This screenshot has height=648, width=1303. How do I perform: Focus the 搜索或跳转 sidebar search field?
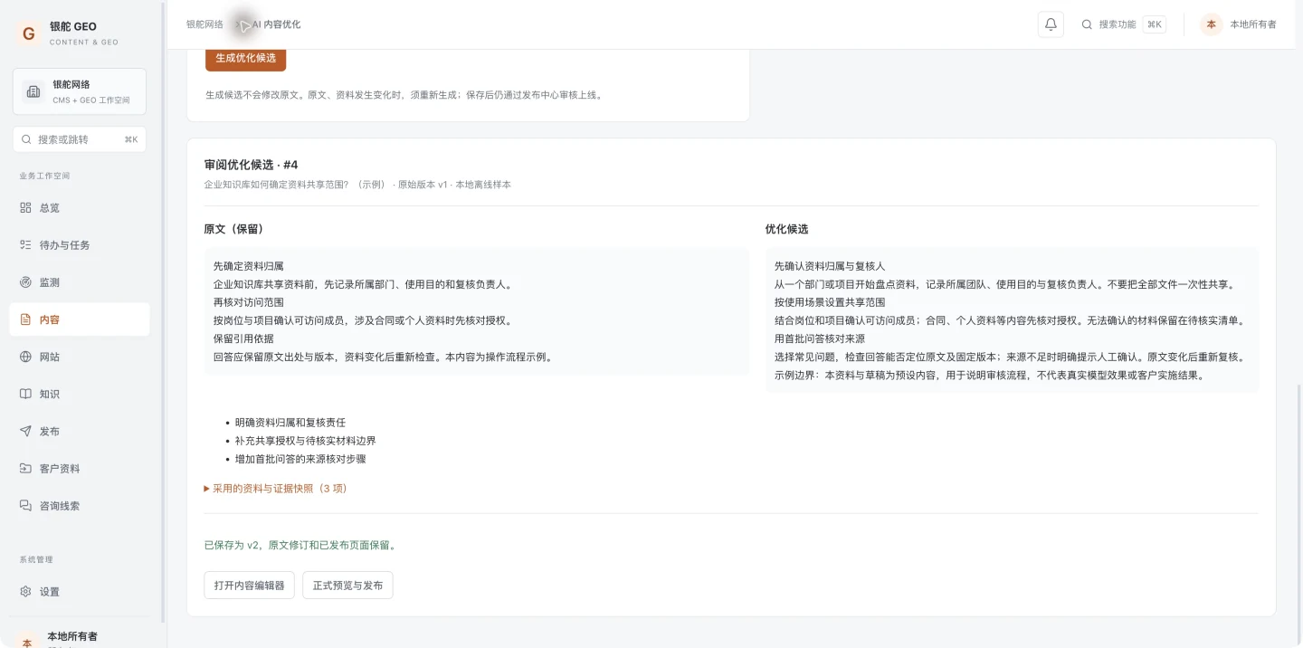tap(80, 139)
